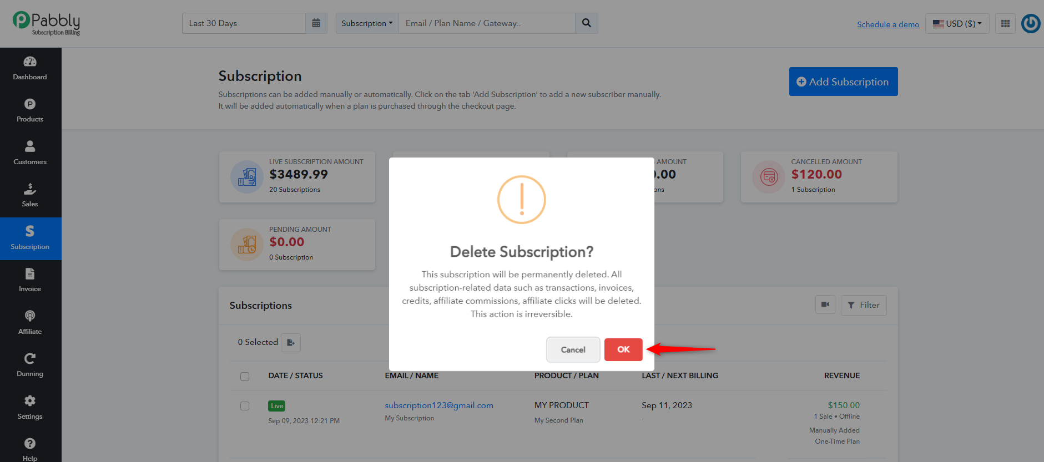
Task: Focus the Email / Plan Name search field
Action: click(487, 23)
